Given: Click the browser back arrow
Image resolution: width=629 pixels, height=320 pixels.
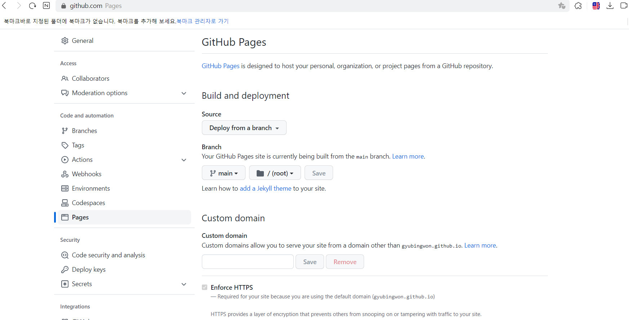Looking at the screenshot, I should coord(5,6).
